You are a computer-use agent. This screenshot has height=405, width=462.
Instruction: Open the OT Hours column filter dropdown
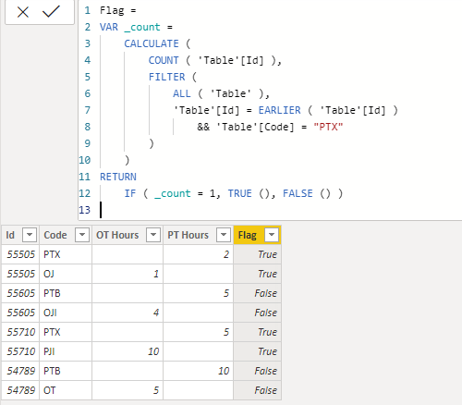pyautogui.click(x=153, y=235)
